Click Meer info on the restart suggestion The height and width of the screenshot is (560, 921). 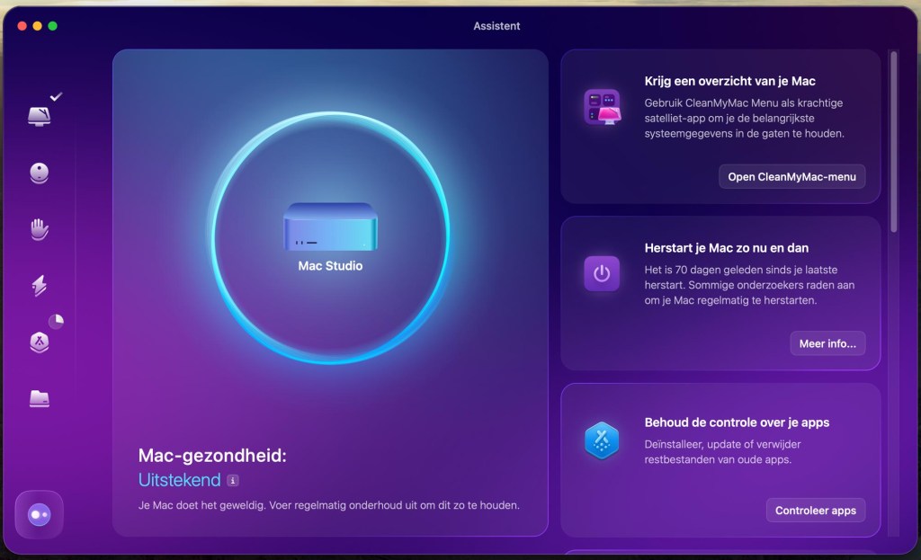coord(827,343)
